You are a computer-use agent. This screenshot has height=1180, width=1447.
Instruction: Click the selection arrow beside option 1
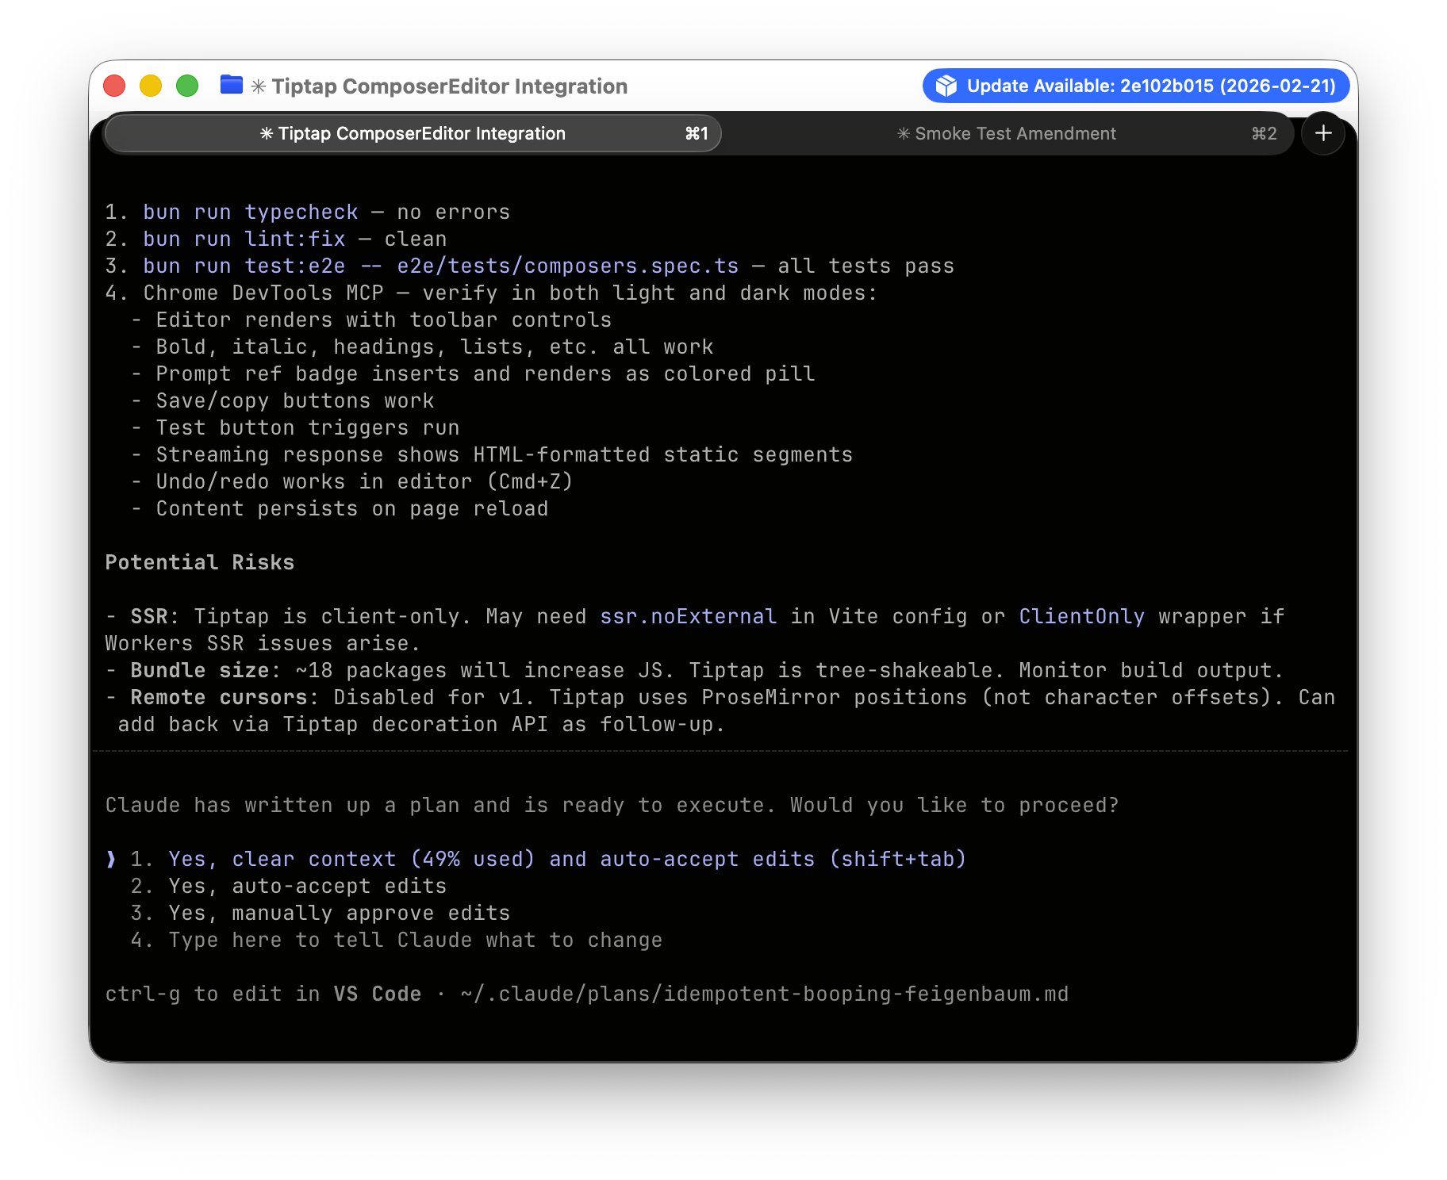[x=111, y=859]
